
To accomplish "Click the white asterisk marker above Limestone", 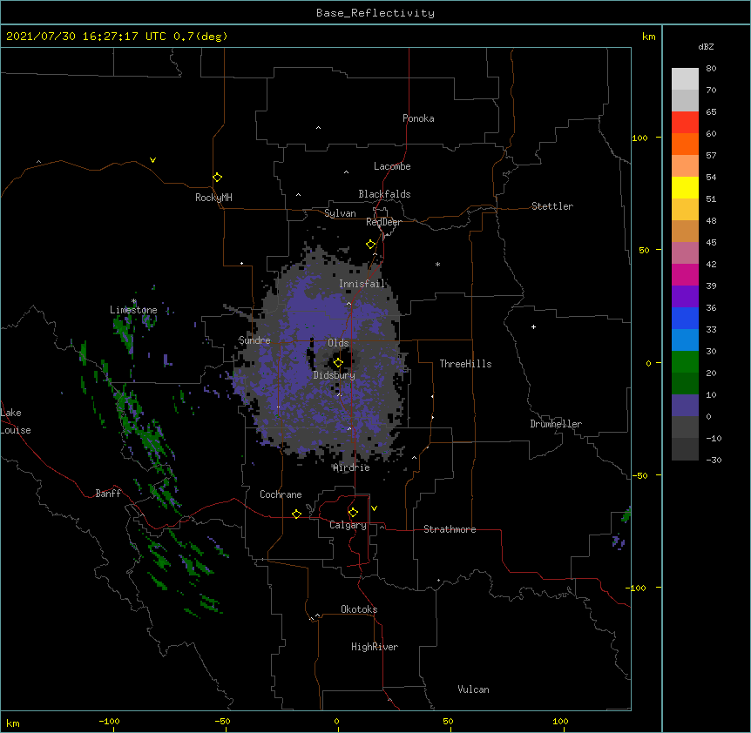I will click(134, 301).
